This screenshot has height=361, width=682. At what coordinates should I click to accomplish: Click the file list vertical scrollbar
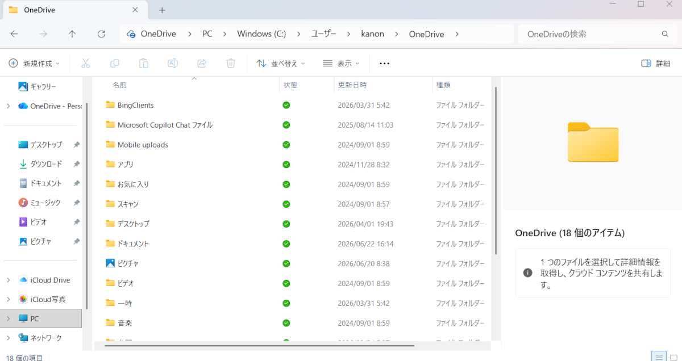tap(497, 170)
